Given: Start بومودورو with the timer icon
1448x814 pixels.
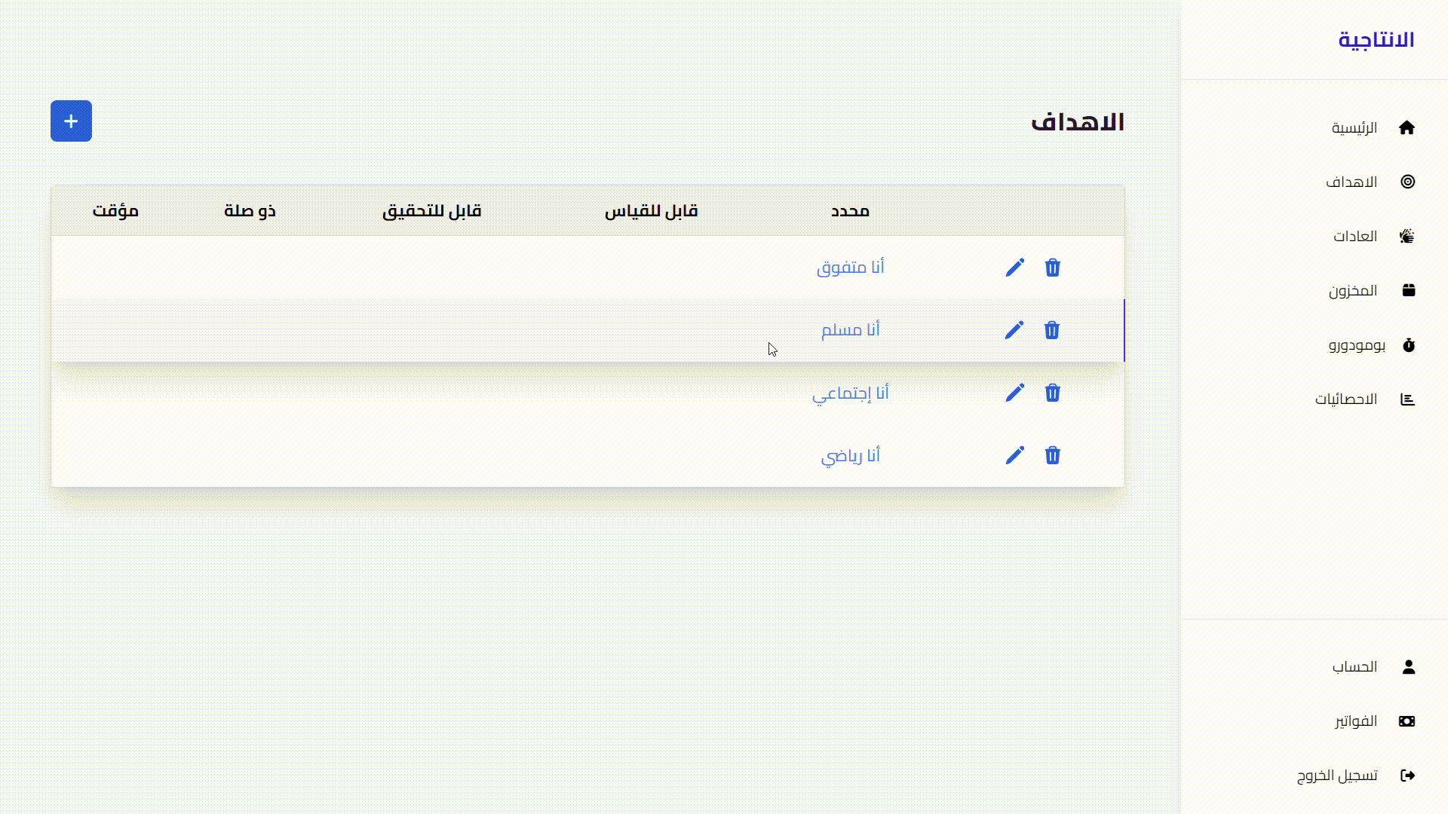Looking at the screenshot, I should coord(1409,345).
